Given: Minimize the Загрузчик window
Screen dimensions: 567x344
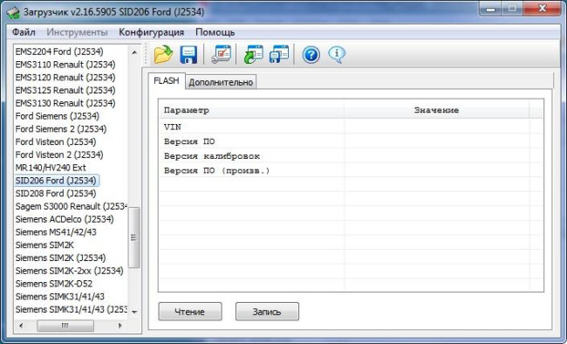Looking at the screenshot, I should (x=490, y=9).
